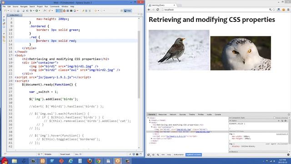Viewport: 291px width, 164px height.
Task: Click the back navigation arrow in Aptana toolbar
Action: 95,11
